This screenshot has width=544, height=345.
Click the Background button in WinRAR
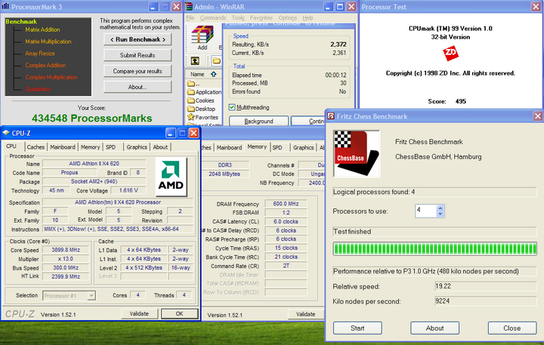(x=259, y=121)
